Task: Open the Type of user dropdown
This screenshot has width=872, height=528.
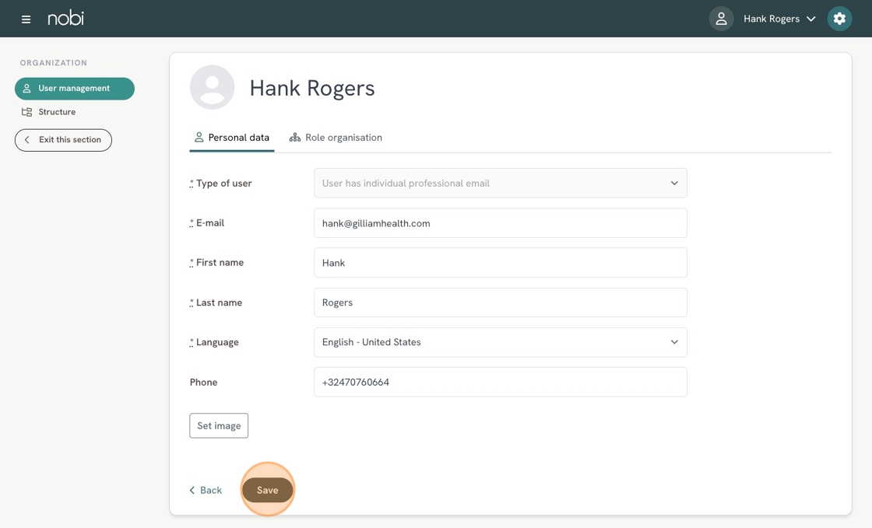Action: pos(500,184)
